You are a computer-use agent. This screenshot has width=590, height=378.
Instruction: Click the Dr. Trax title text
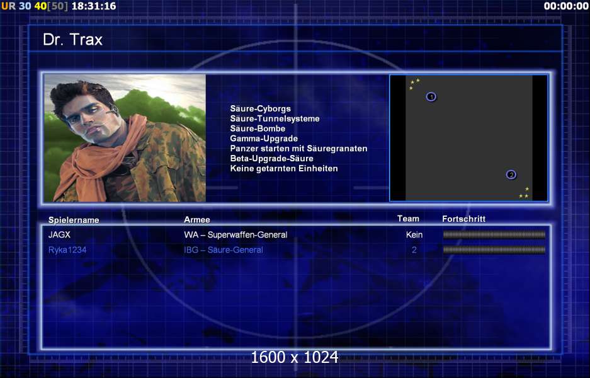pyautogui.click(x=72, y=40)
